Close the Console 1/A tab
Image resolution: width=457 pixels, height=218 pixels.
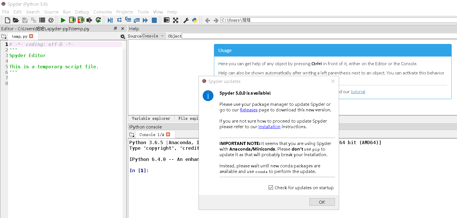click(x=168, y=134)
